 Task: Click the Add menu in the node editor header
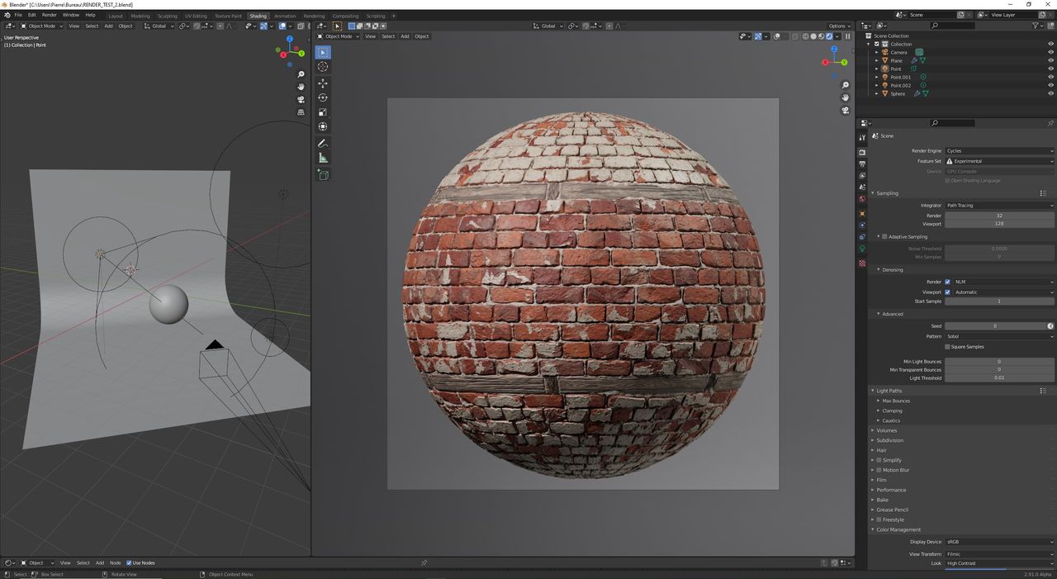[100, 562]
